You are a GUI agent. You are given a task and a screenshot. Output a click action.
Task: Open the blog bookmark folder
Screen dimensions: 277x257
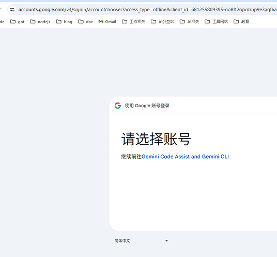pyautogui.click(x=64, y=22)
